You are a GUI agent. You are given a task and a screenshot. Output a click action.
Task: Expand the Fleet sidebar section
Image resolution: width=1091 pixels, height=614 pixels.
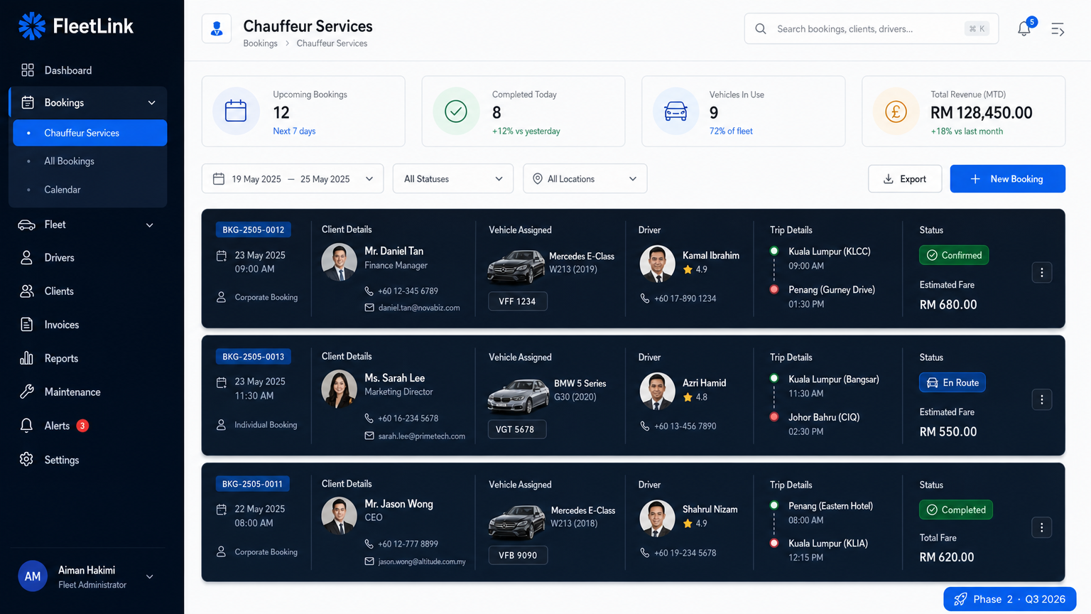tap(87, 225)
